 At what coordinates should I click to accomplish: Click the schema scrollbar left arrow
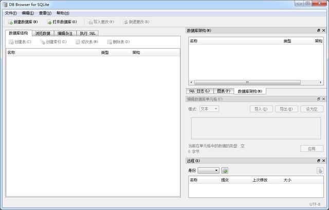coord(191,82)
